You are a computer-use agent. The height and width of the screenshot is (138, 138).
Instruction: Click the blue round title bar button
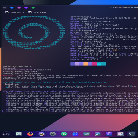(x=12, y=8)
